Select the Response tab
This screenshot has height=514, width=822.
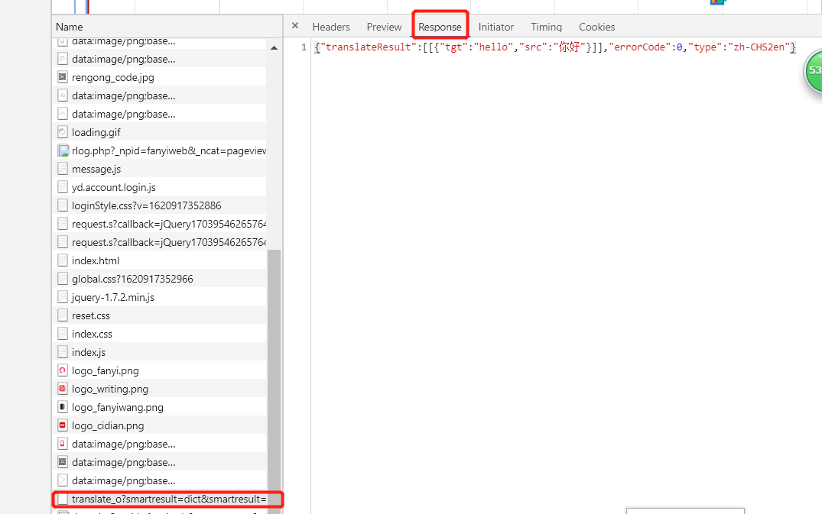440,27
